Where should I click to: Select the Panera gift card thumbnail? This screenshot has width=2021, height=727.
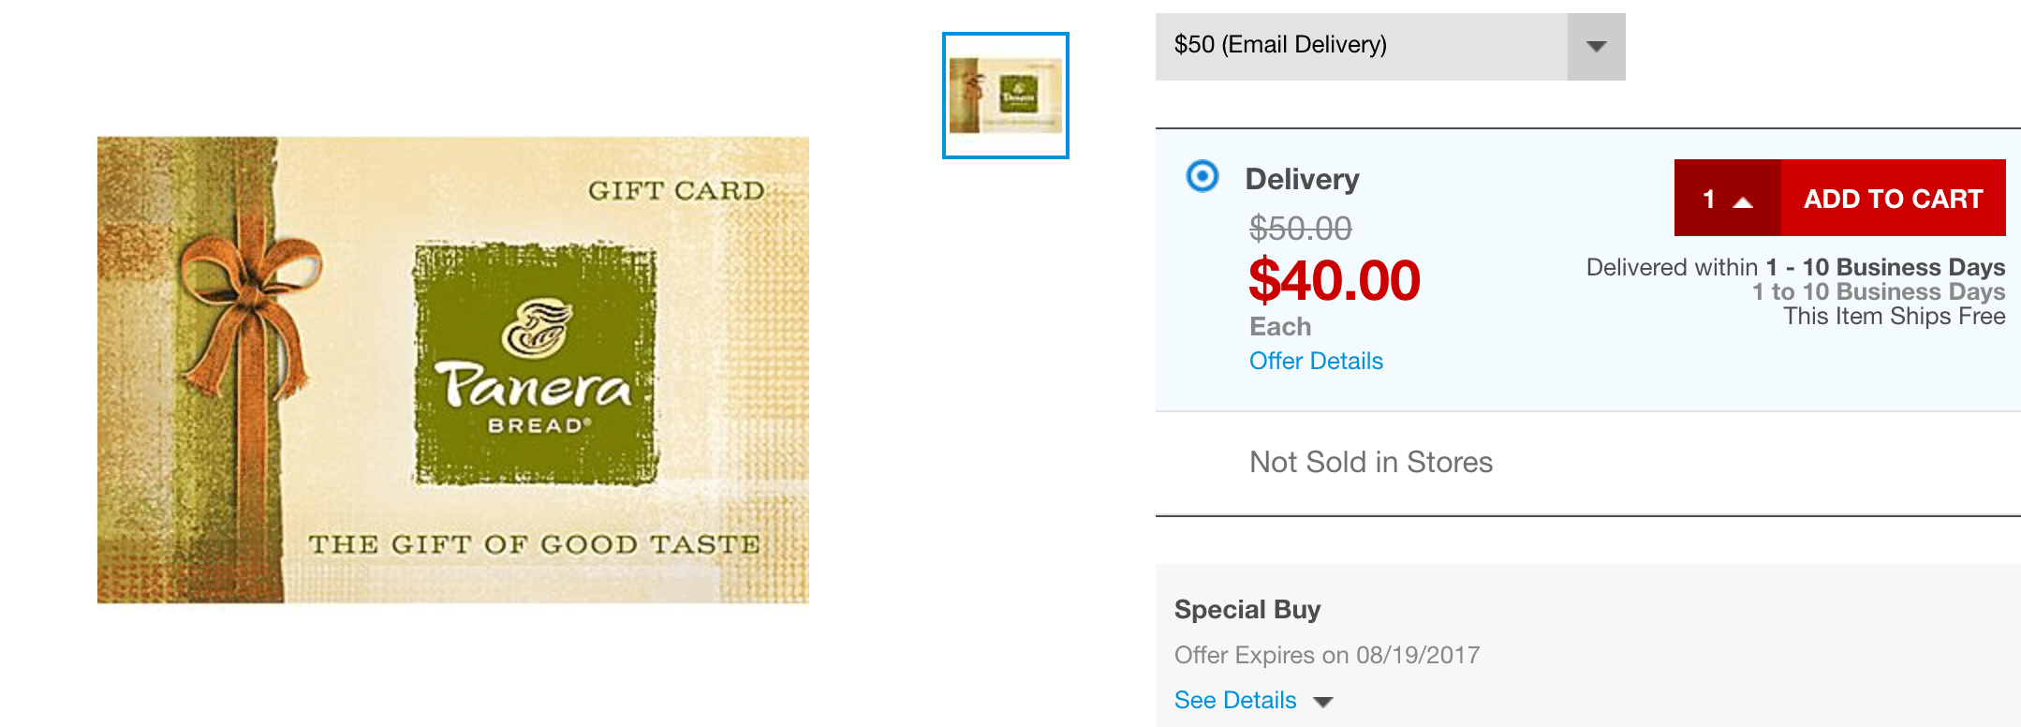click(1005, 96)
